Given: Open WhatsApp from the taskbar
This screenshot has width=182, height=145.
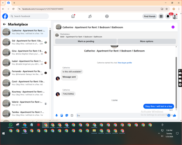Looking at the screenshot, I should (11, 125).
